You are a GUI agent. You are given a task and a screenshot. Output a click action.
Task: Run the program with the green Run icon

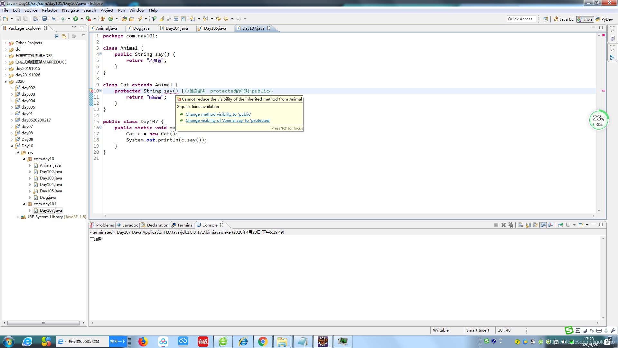[x=76, y=19]
